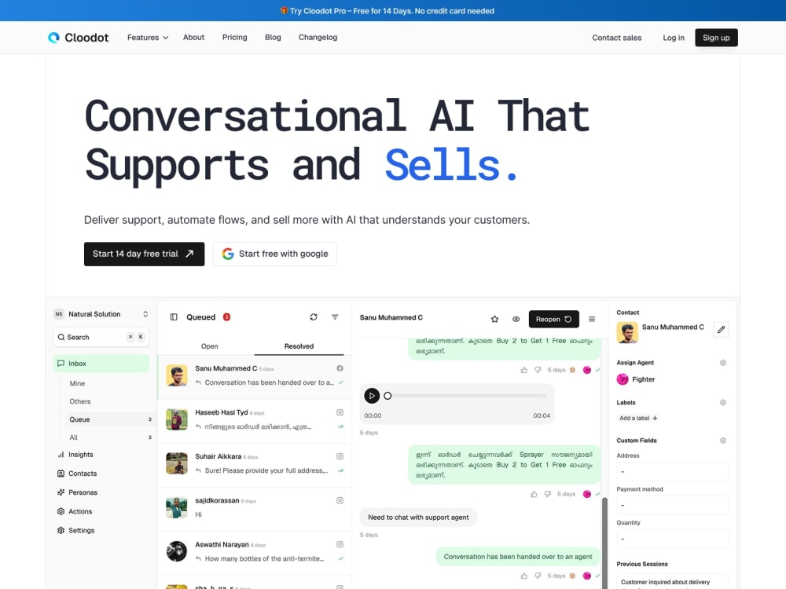786x589 pixels.
Task: Open the conversation filter icon
Action: pos(335,317)
